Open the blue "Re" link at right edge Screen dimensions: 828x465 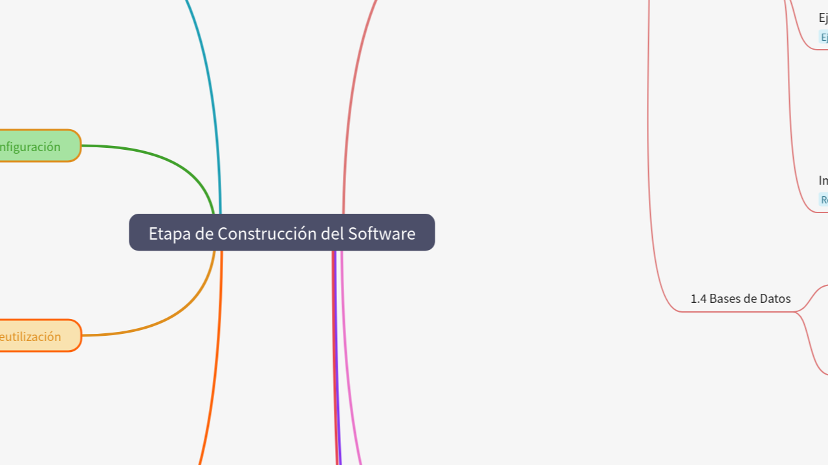[824, 200]
